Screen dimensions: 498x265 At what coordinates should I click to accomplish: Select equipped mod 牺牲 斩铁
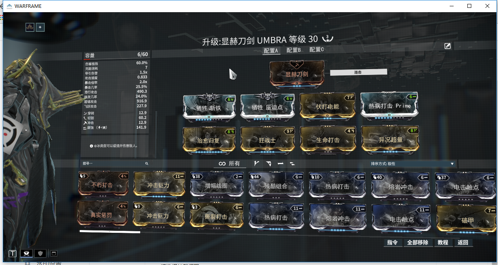[x=210, y=107]
